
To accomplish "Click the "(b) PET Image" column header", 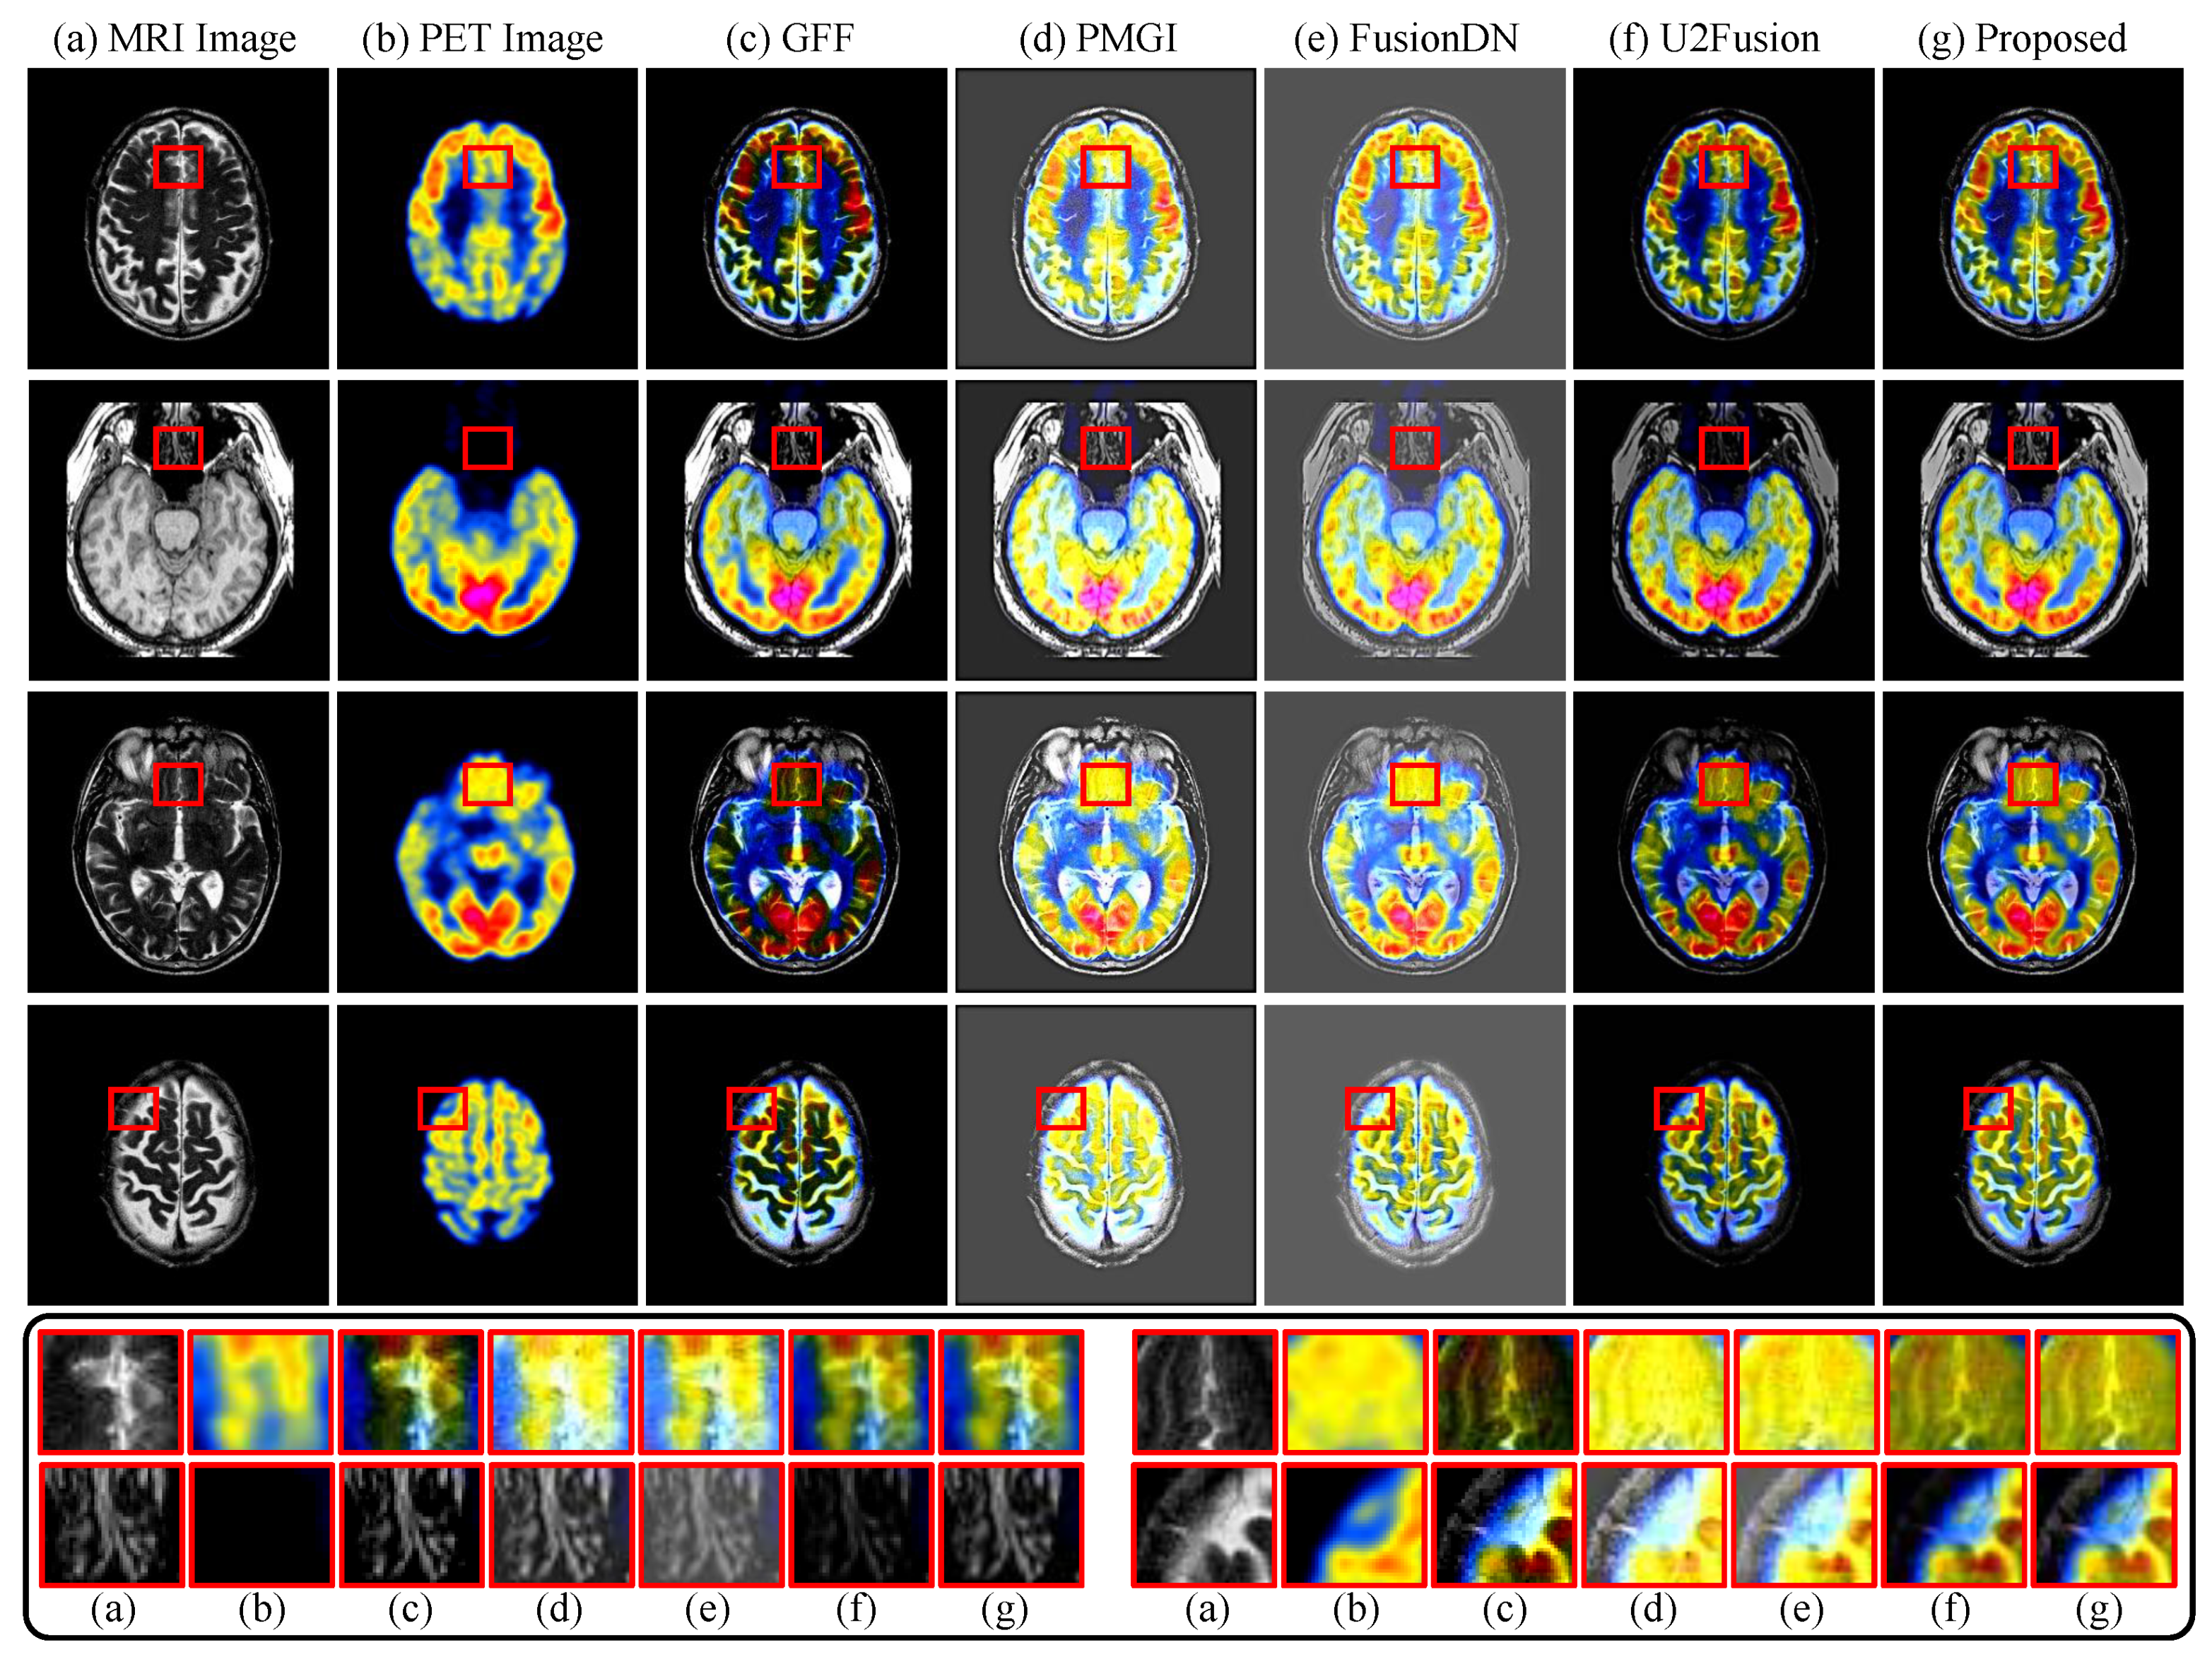I will coord(482,38).
